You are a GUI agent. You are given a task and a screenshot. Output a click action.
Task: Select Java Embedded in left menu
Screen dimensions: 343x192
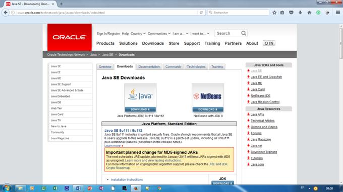coord(61,97)
